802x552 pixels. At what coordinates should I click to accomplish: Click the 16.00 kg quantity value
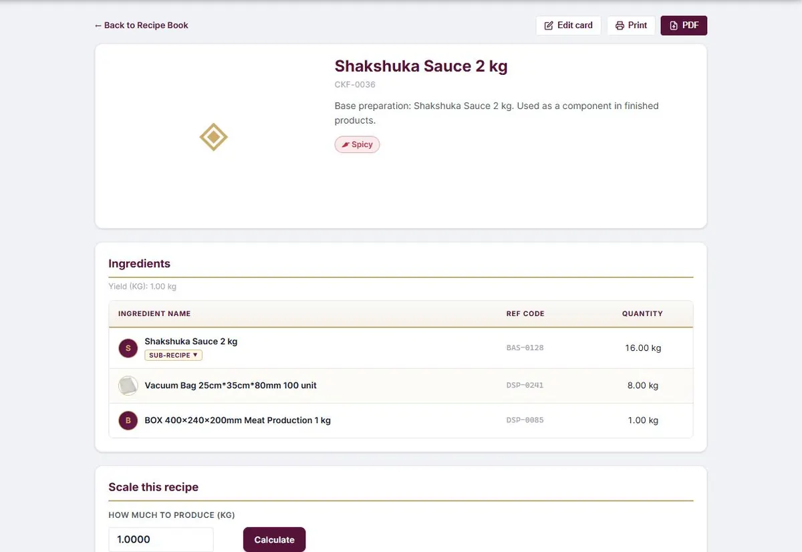643,348
